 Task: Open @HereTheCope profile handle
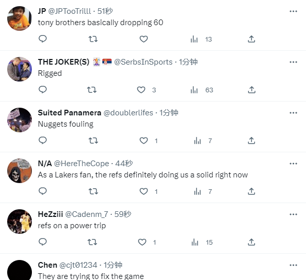point(81,164)
